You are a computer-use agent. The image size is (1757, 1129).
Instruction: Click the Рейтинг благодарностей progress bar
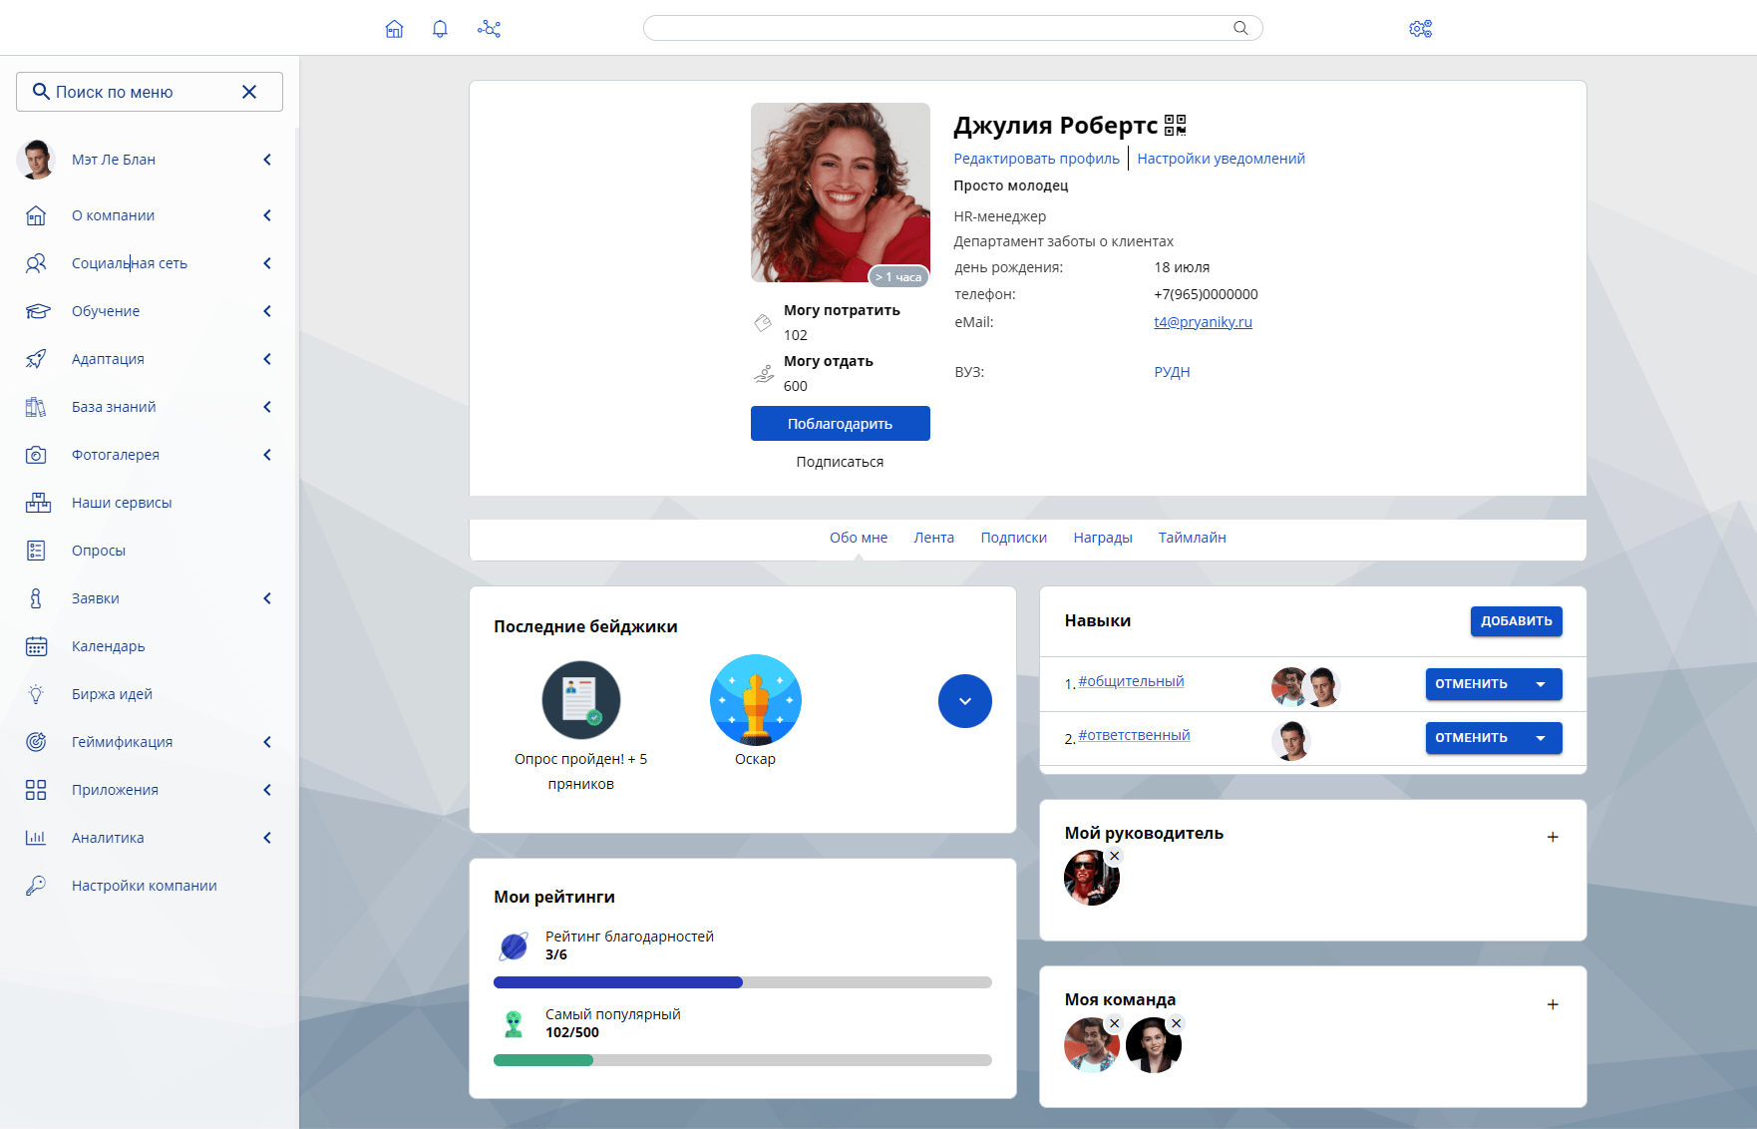742,982
